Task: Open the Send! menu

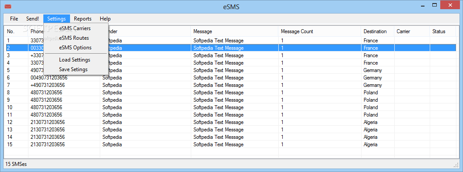Action: pos(32,19)
